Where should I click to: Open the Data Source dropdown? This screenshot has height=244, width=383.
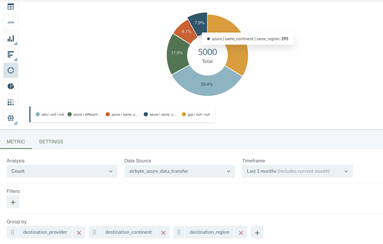pyautogui.click(x=180, y=171)
